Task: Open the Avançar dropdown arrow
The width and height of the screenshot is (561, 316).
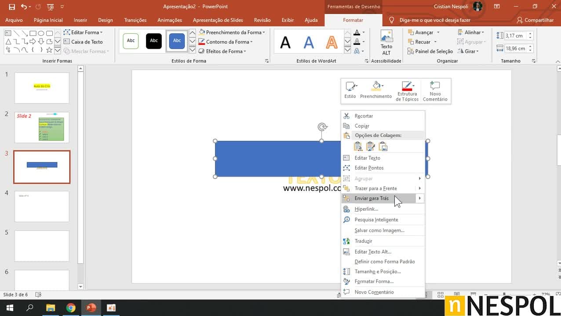Action: coord(438,32)
